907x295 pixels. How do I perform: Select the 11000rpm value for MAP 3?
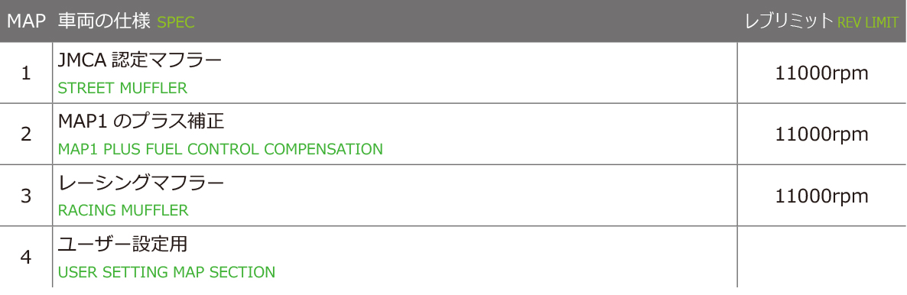(x=821, y=196)
